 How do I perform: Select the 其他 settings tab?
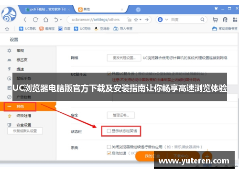(x=100, y=10)
